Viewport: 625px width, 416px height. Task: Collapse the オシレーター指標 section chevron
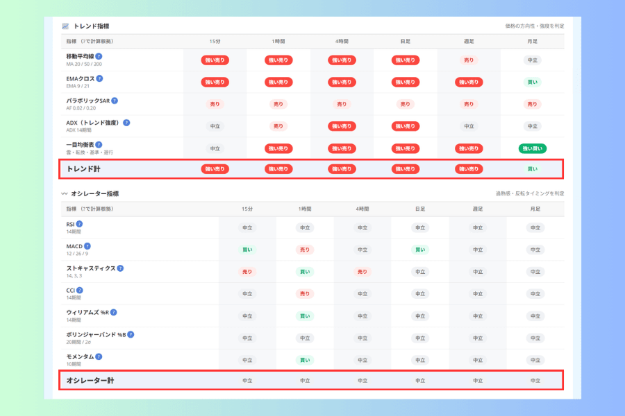tap(64, 194)
